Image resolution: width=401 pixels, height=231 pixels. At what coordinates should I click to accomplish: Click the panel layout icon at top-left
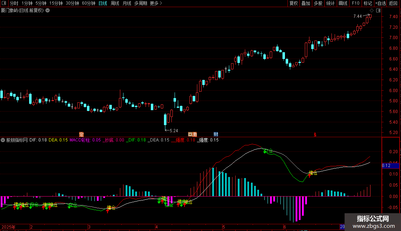[4, 3]
